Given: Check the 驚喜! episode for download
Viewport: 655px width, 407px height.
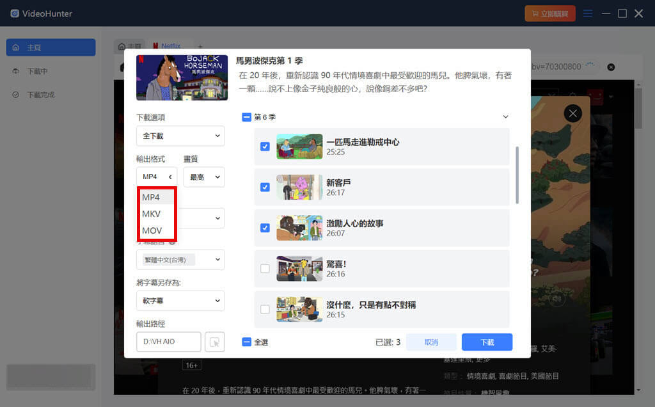Looking at the screenshot, I should point(264,269).
